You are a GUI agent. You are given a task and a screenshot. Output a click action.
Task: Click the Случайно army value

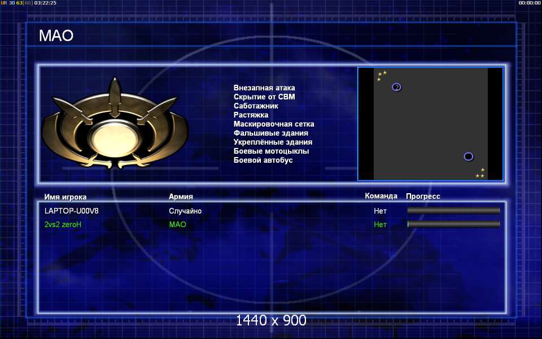[185, 211]
